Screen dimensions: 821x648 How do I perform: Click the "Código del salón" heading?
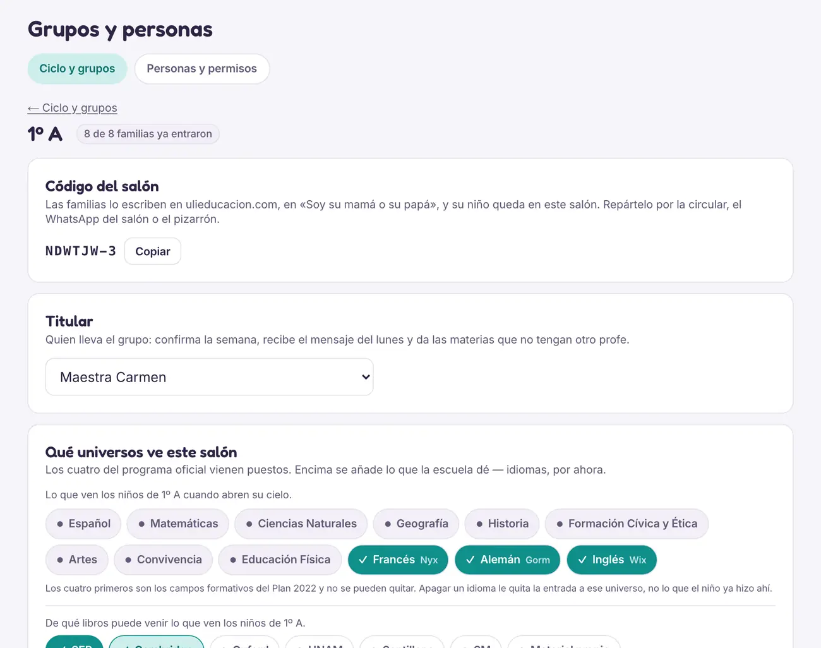pos(102,186)
